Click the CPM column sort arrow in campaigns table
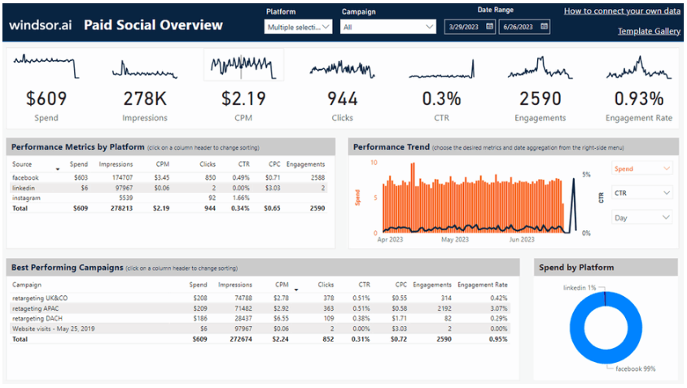This screenshot has height=388, width=687. point(296,290)
